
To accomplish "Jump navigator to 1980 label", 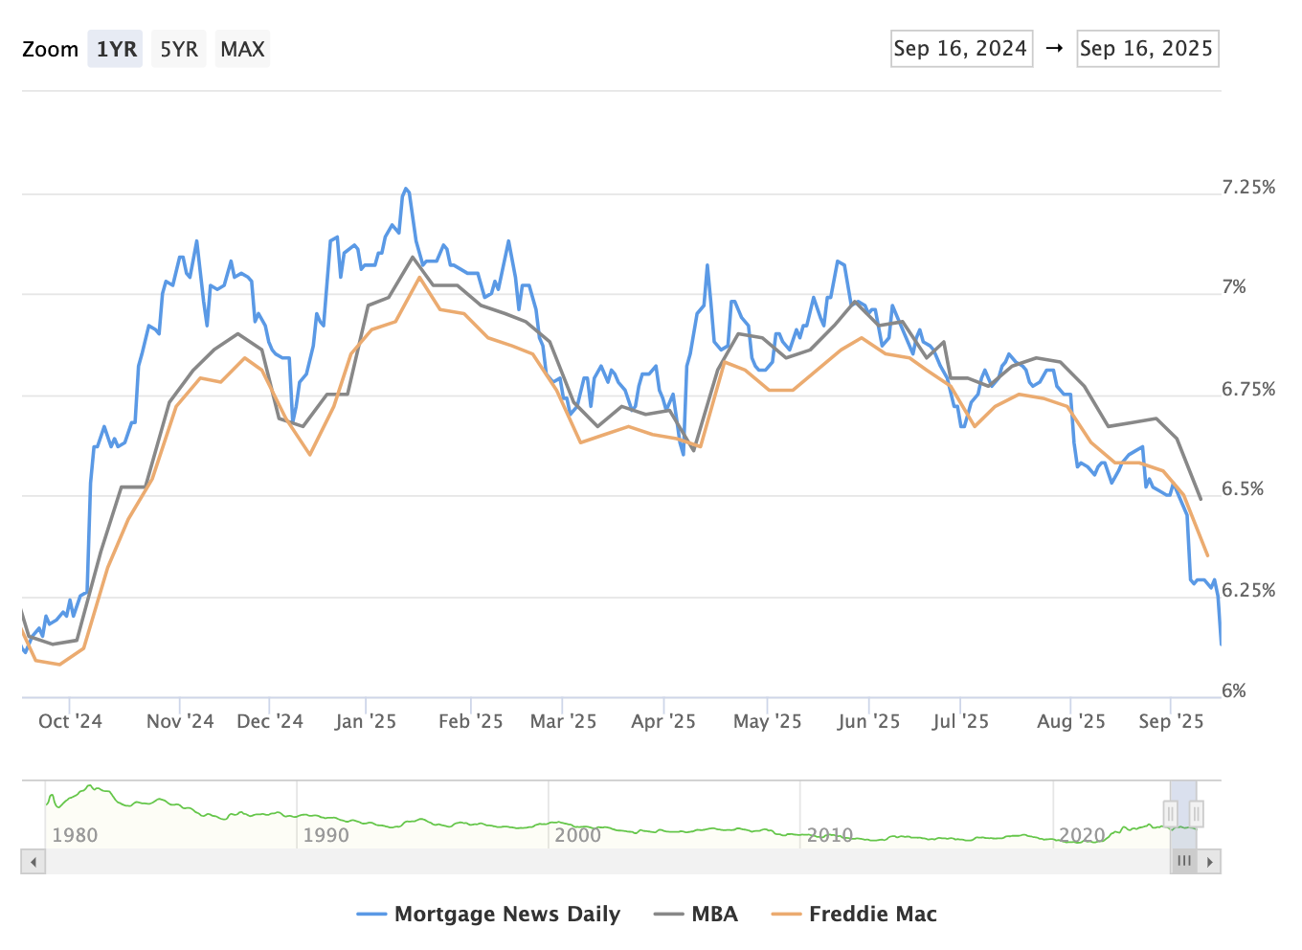I will tap(75, 835).
